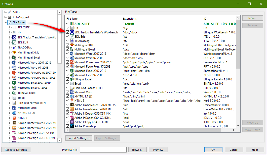Screen dimensions: 267x155
Task: Click file list horizontal scroll right arrow
Action: click(234, 130)
